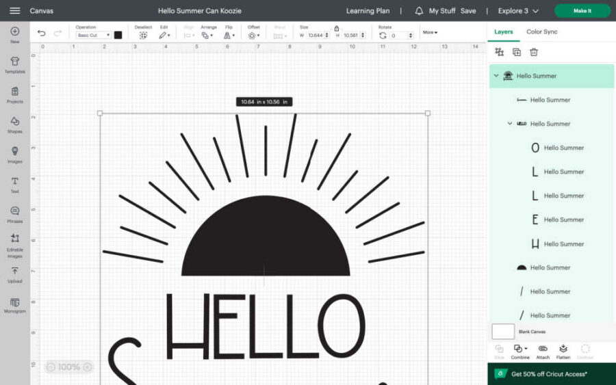The width and height of the screenshot is (616, 385).
Task: Open the More toolbar dropdown
Action: pyautogui.click(x=430, y=32)
